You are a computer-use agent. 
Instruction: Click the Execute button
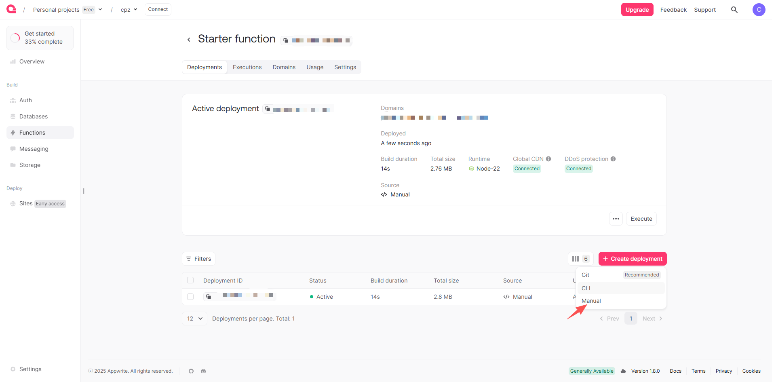[641, 219]
